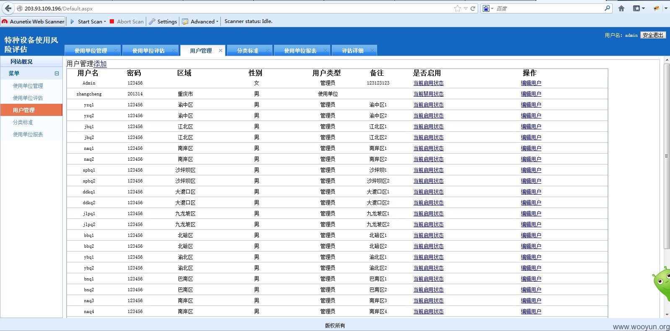Click the vertical scrollbar thumb
Screen dimensions: 670x331
(x=667, y=156)
